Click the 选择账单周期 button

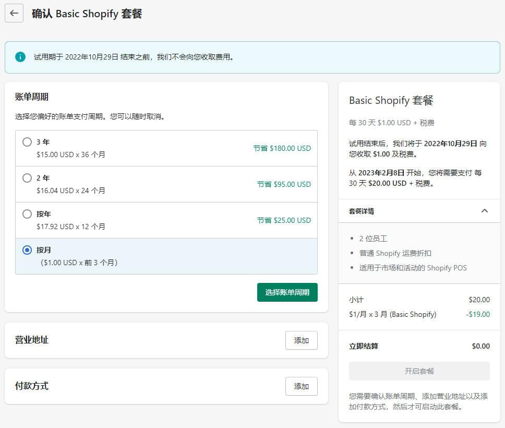pyautogui.click(x=287, y=292)
